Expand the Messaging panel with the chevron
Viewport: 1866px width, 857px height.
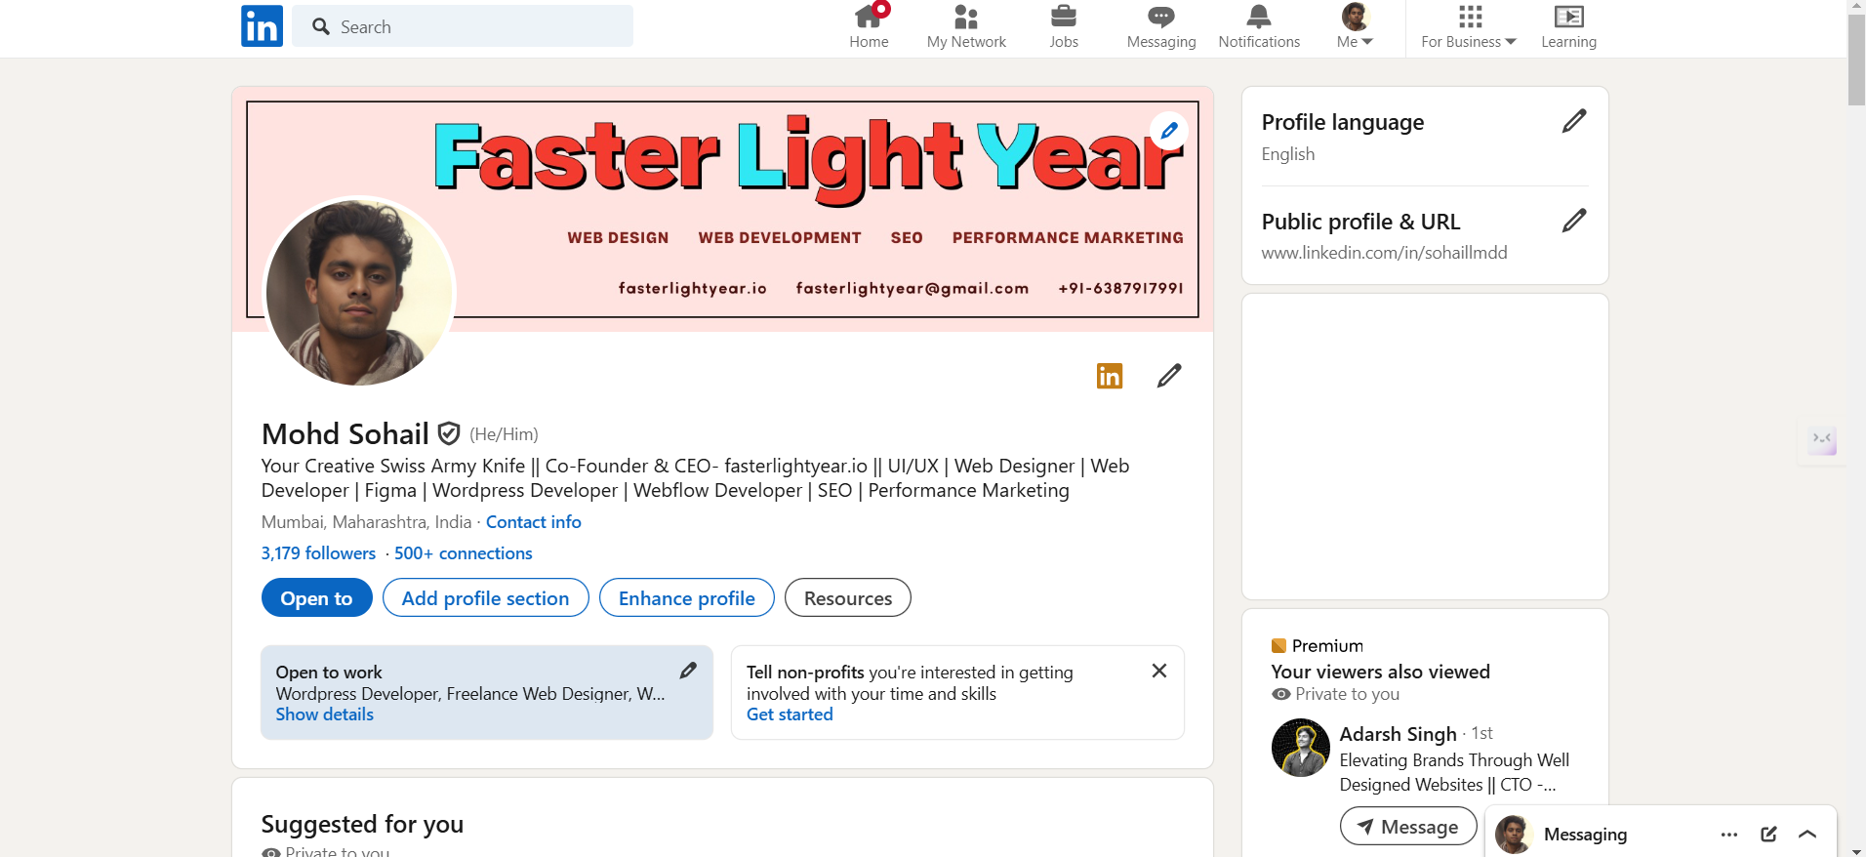[1807, 835]
